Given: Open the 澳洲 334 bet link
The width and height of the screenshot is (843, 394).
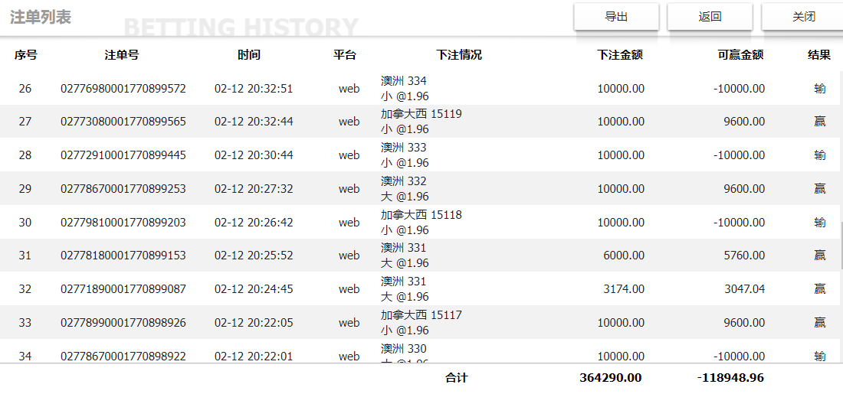Looking at the screenshot, I should click(404, 81).
